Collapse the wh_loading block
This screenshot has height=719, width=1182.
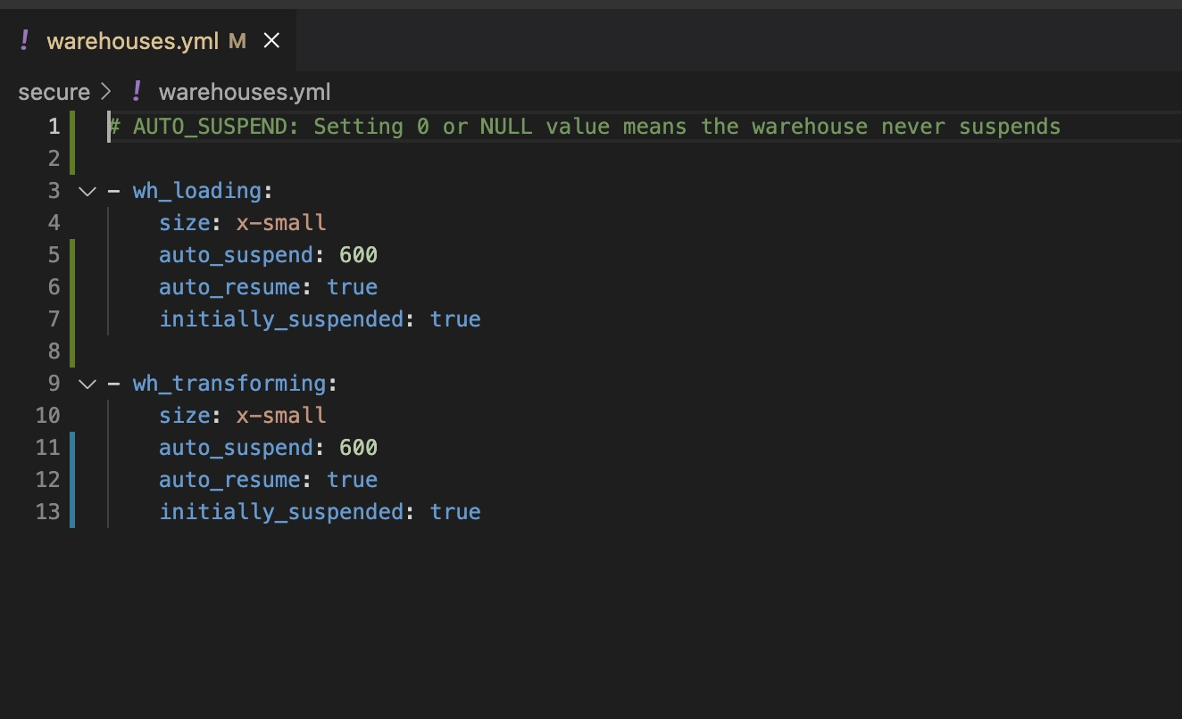pyautogui.click(x=87, y=191)
